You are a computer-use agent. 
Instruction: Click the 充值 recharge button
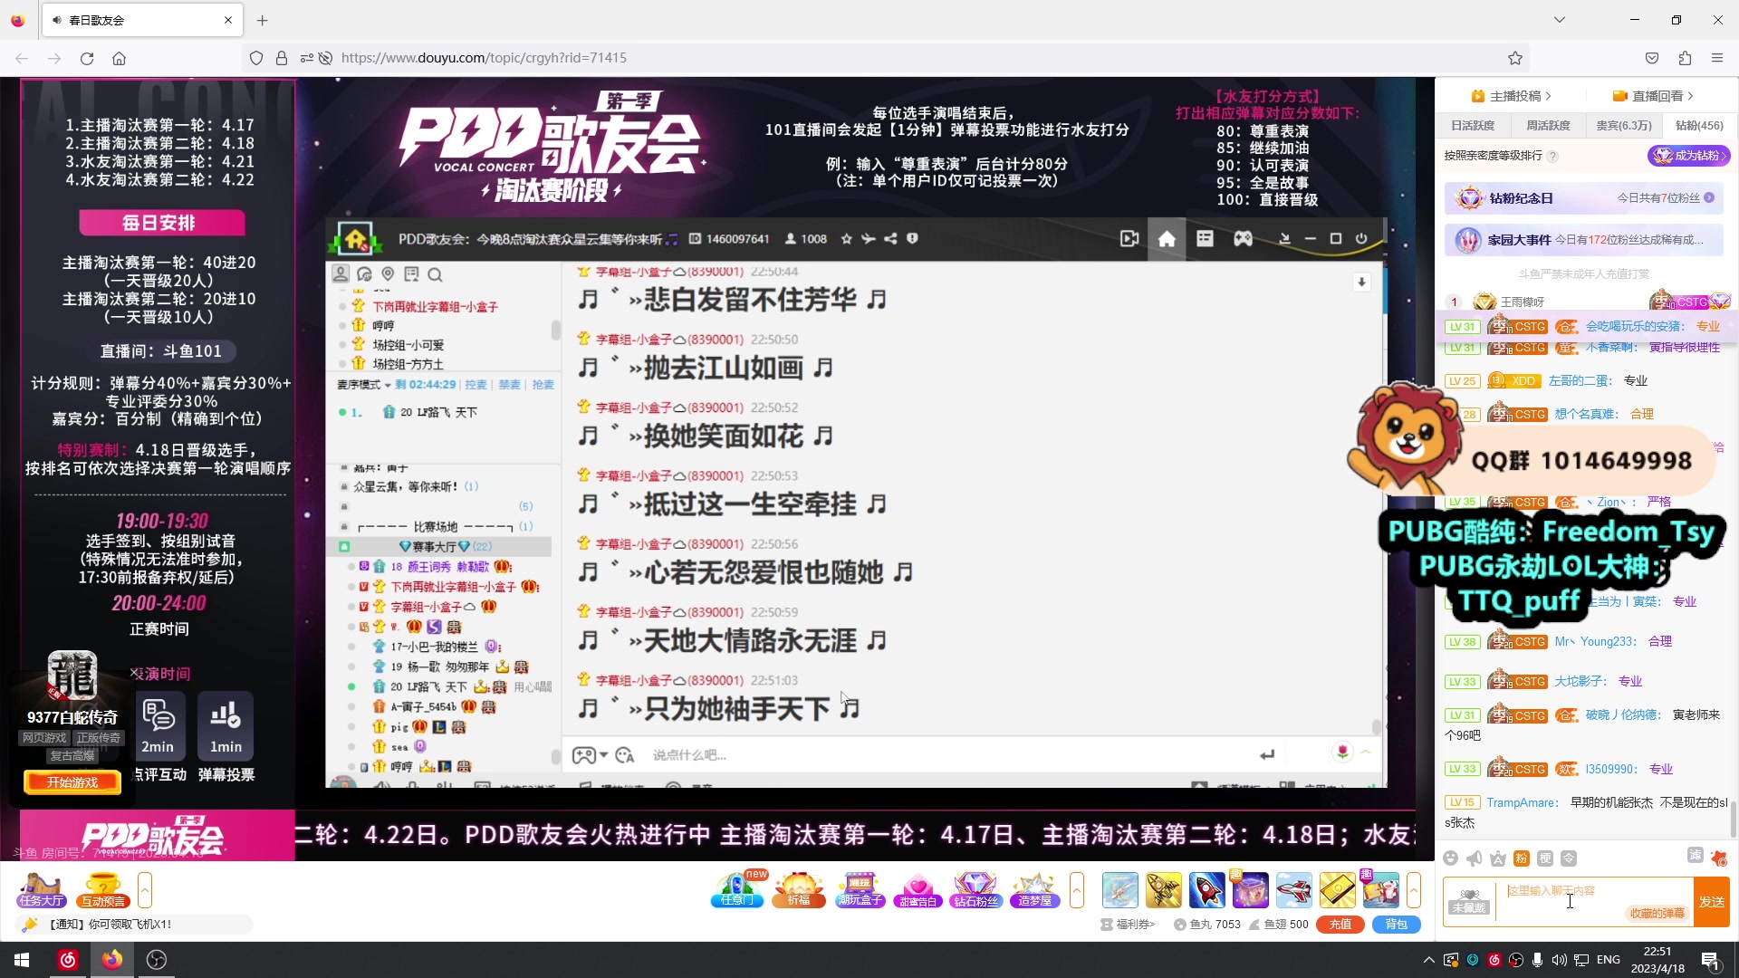click(1340, 925)
